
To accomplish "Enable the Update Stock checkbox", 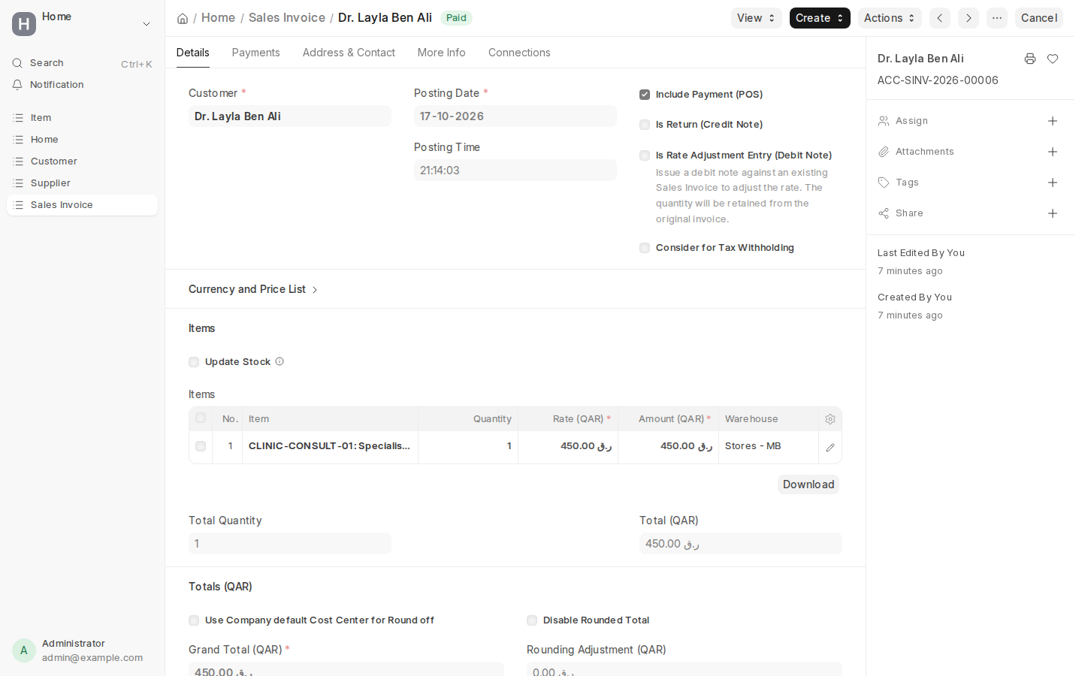I will coord(194,362).
